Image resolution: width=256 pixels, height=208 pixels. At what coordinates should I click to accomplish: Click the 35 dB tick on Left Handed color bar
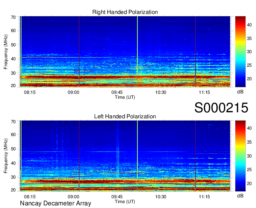(249, 142)
